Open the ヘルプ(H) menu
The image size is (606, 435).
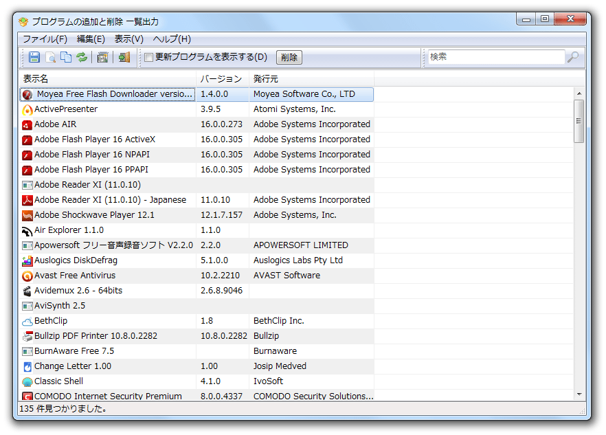(x=172, y=39)
